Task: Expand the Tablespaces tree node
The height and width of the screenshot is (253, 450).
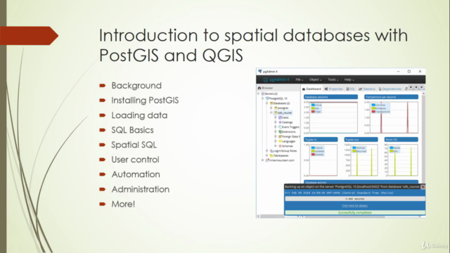Action: point(267,155)
